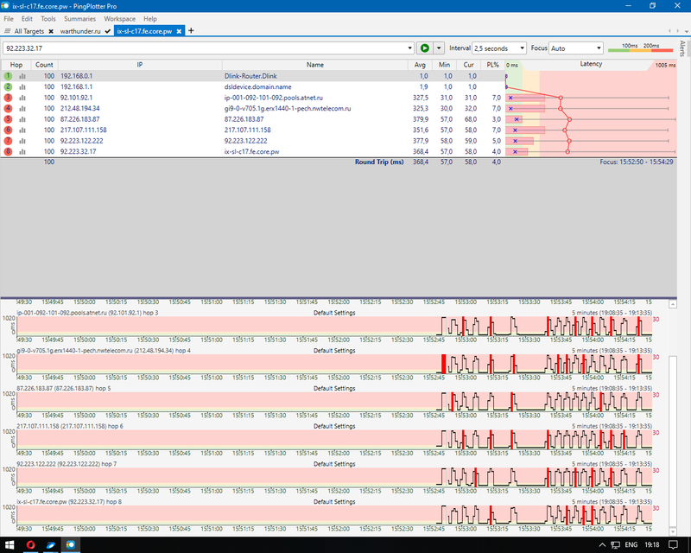Open the Windows notification center
Screen dimensions: 691x553
(673, 545)
